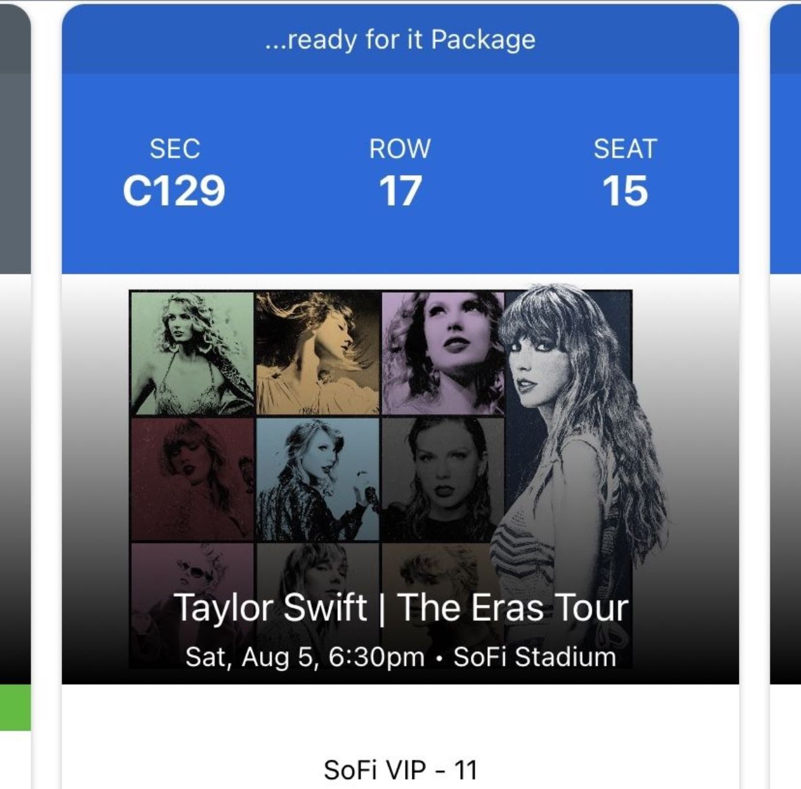Image resolution: width=801 pixels, height=789 pixels.
Task: Tap the "...ready for it Package" header
Action: pyautogui.click(x=400, y=39)
